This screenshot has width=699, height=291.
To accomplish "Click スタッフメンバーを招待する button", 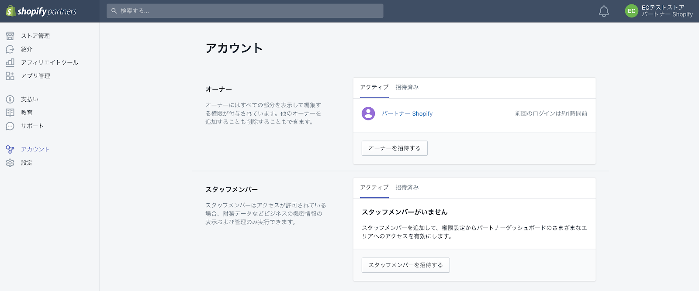I will (405, 265).
